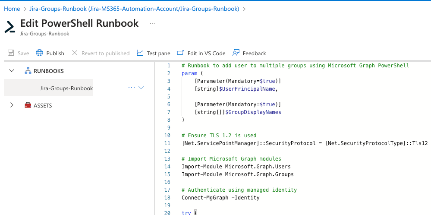The width and height of the screenshot is (431, 215).
Task: Click '# Authenticate using managed identity' comment
Action: 239,190
